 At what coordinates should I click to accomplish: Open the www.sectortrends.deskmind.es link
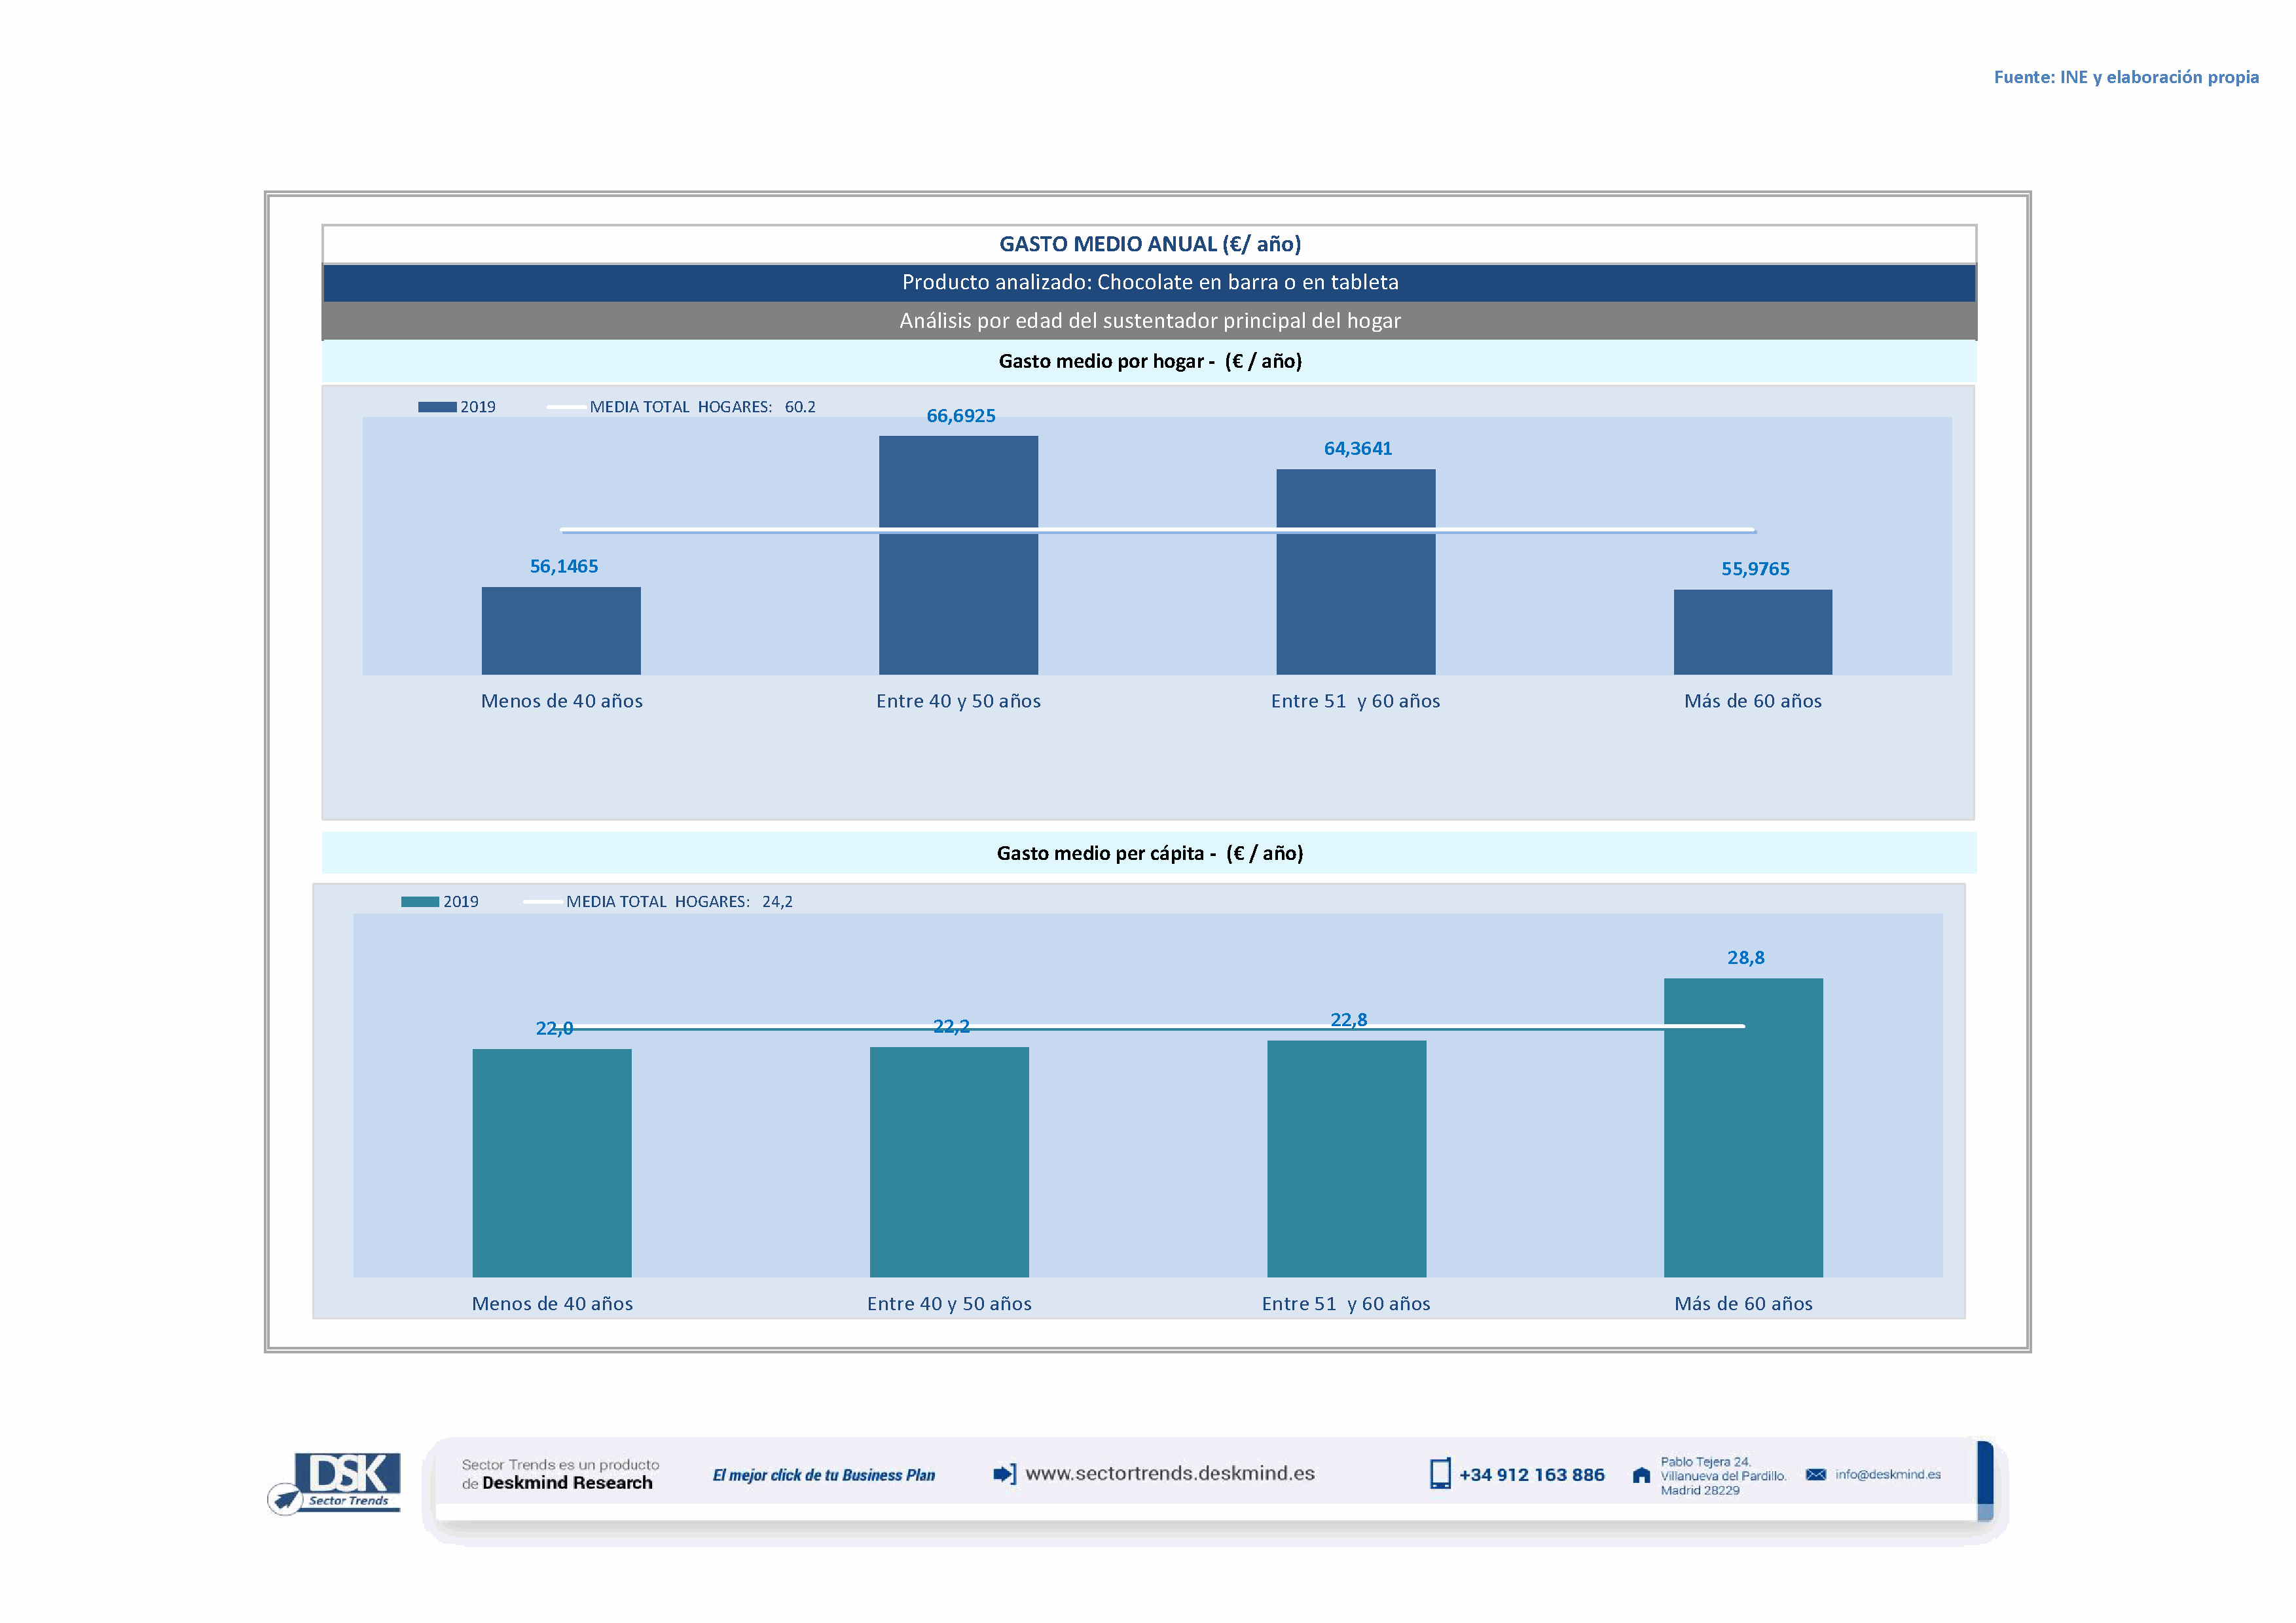[1170, 1474]
